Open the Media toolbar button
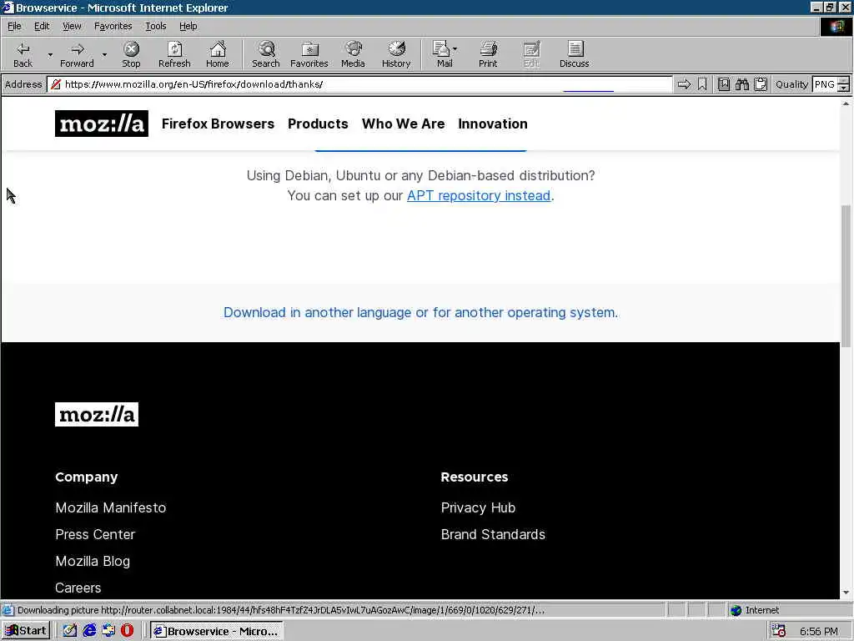 [353, 54]
